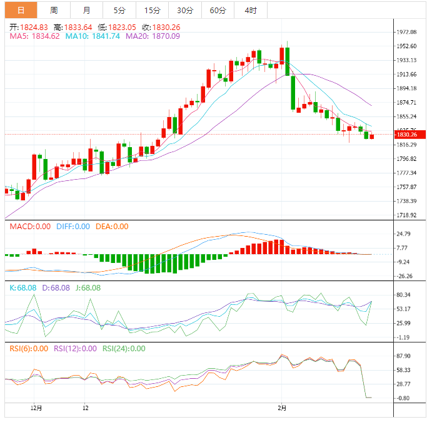Click the MA5: 1834.62 indicator label
This screenshot has height=422, width=432.
(34, 36)
